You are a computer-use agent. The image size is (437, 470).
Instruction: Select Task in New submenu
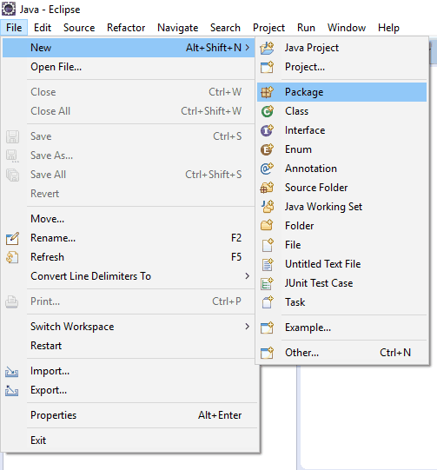tap(341, 302)
